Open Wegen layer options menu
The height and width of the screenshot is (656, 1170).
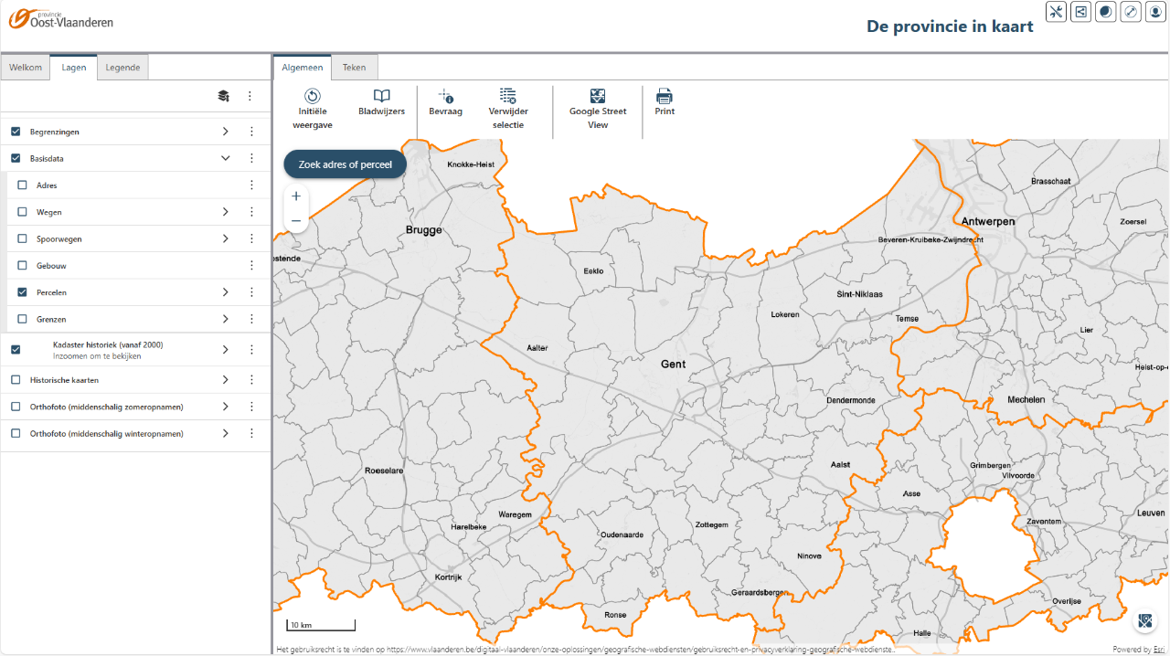[251, 212]
